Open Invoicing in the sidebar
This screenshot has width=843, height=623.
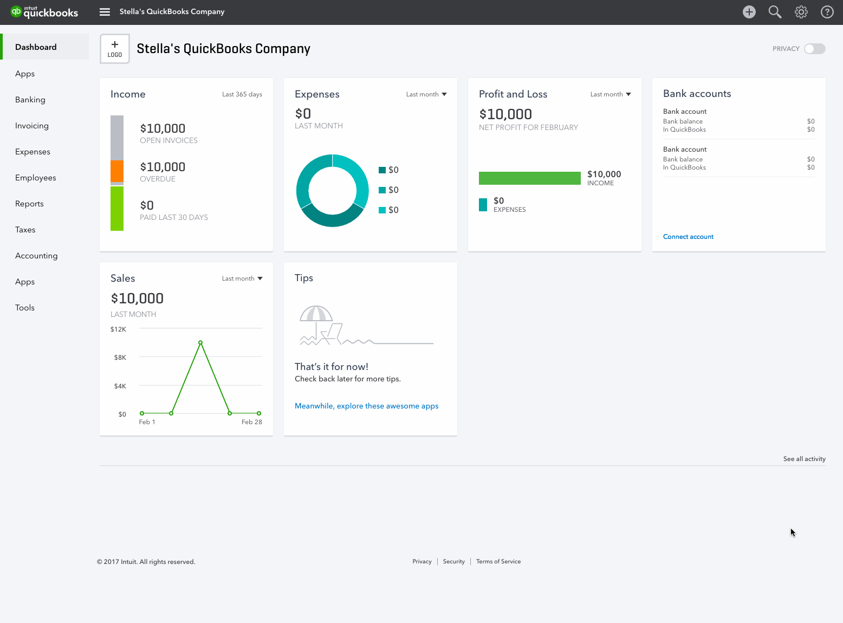pos(32,126)
